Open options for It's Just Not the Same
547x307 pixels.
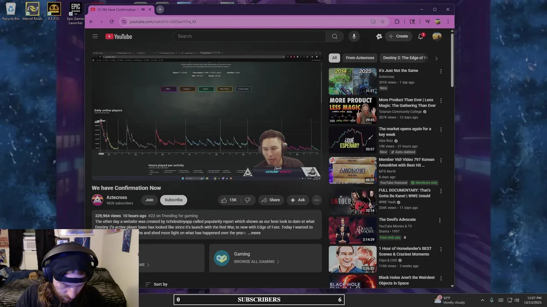coord(441,72)
